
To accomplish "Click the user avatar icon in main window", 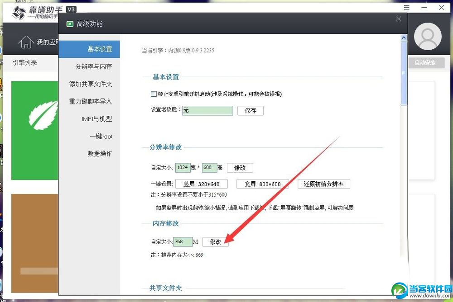I will (428, 37).
